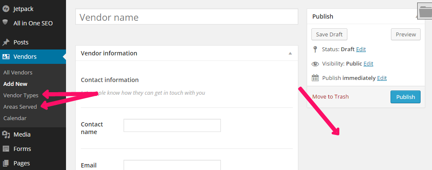The height and width of the screenshot is (170, 432).
Task: Focus the Vendor name title field
Action: (x=187, y=16)
